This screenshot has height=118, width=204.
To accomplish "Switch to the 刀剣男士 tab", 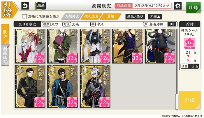I will 72,16.
